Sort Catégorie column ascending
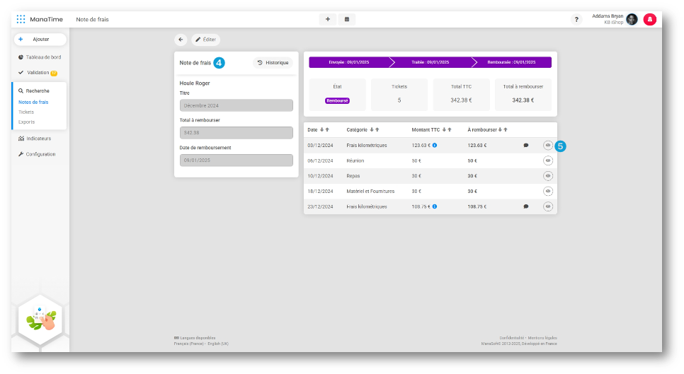Screen dimensions: 684x374 (377, 130)
